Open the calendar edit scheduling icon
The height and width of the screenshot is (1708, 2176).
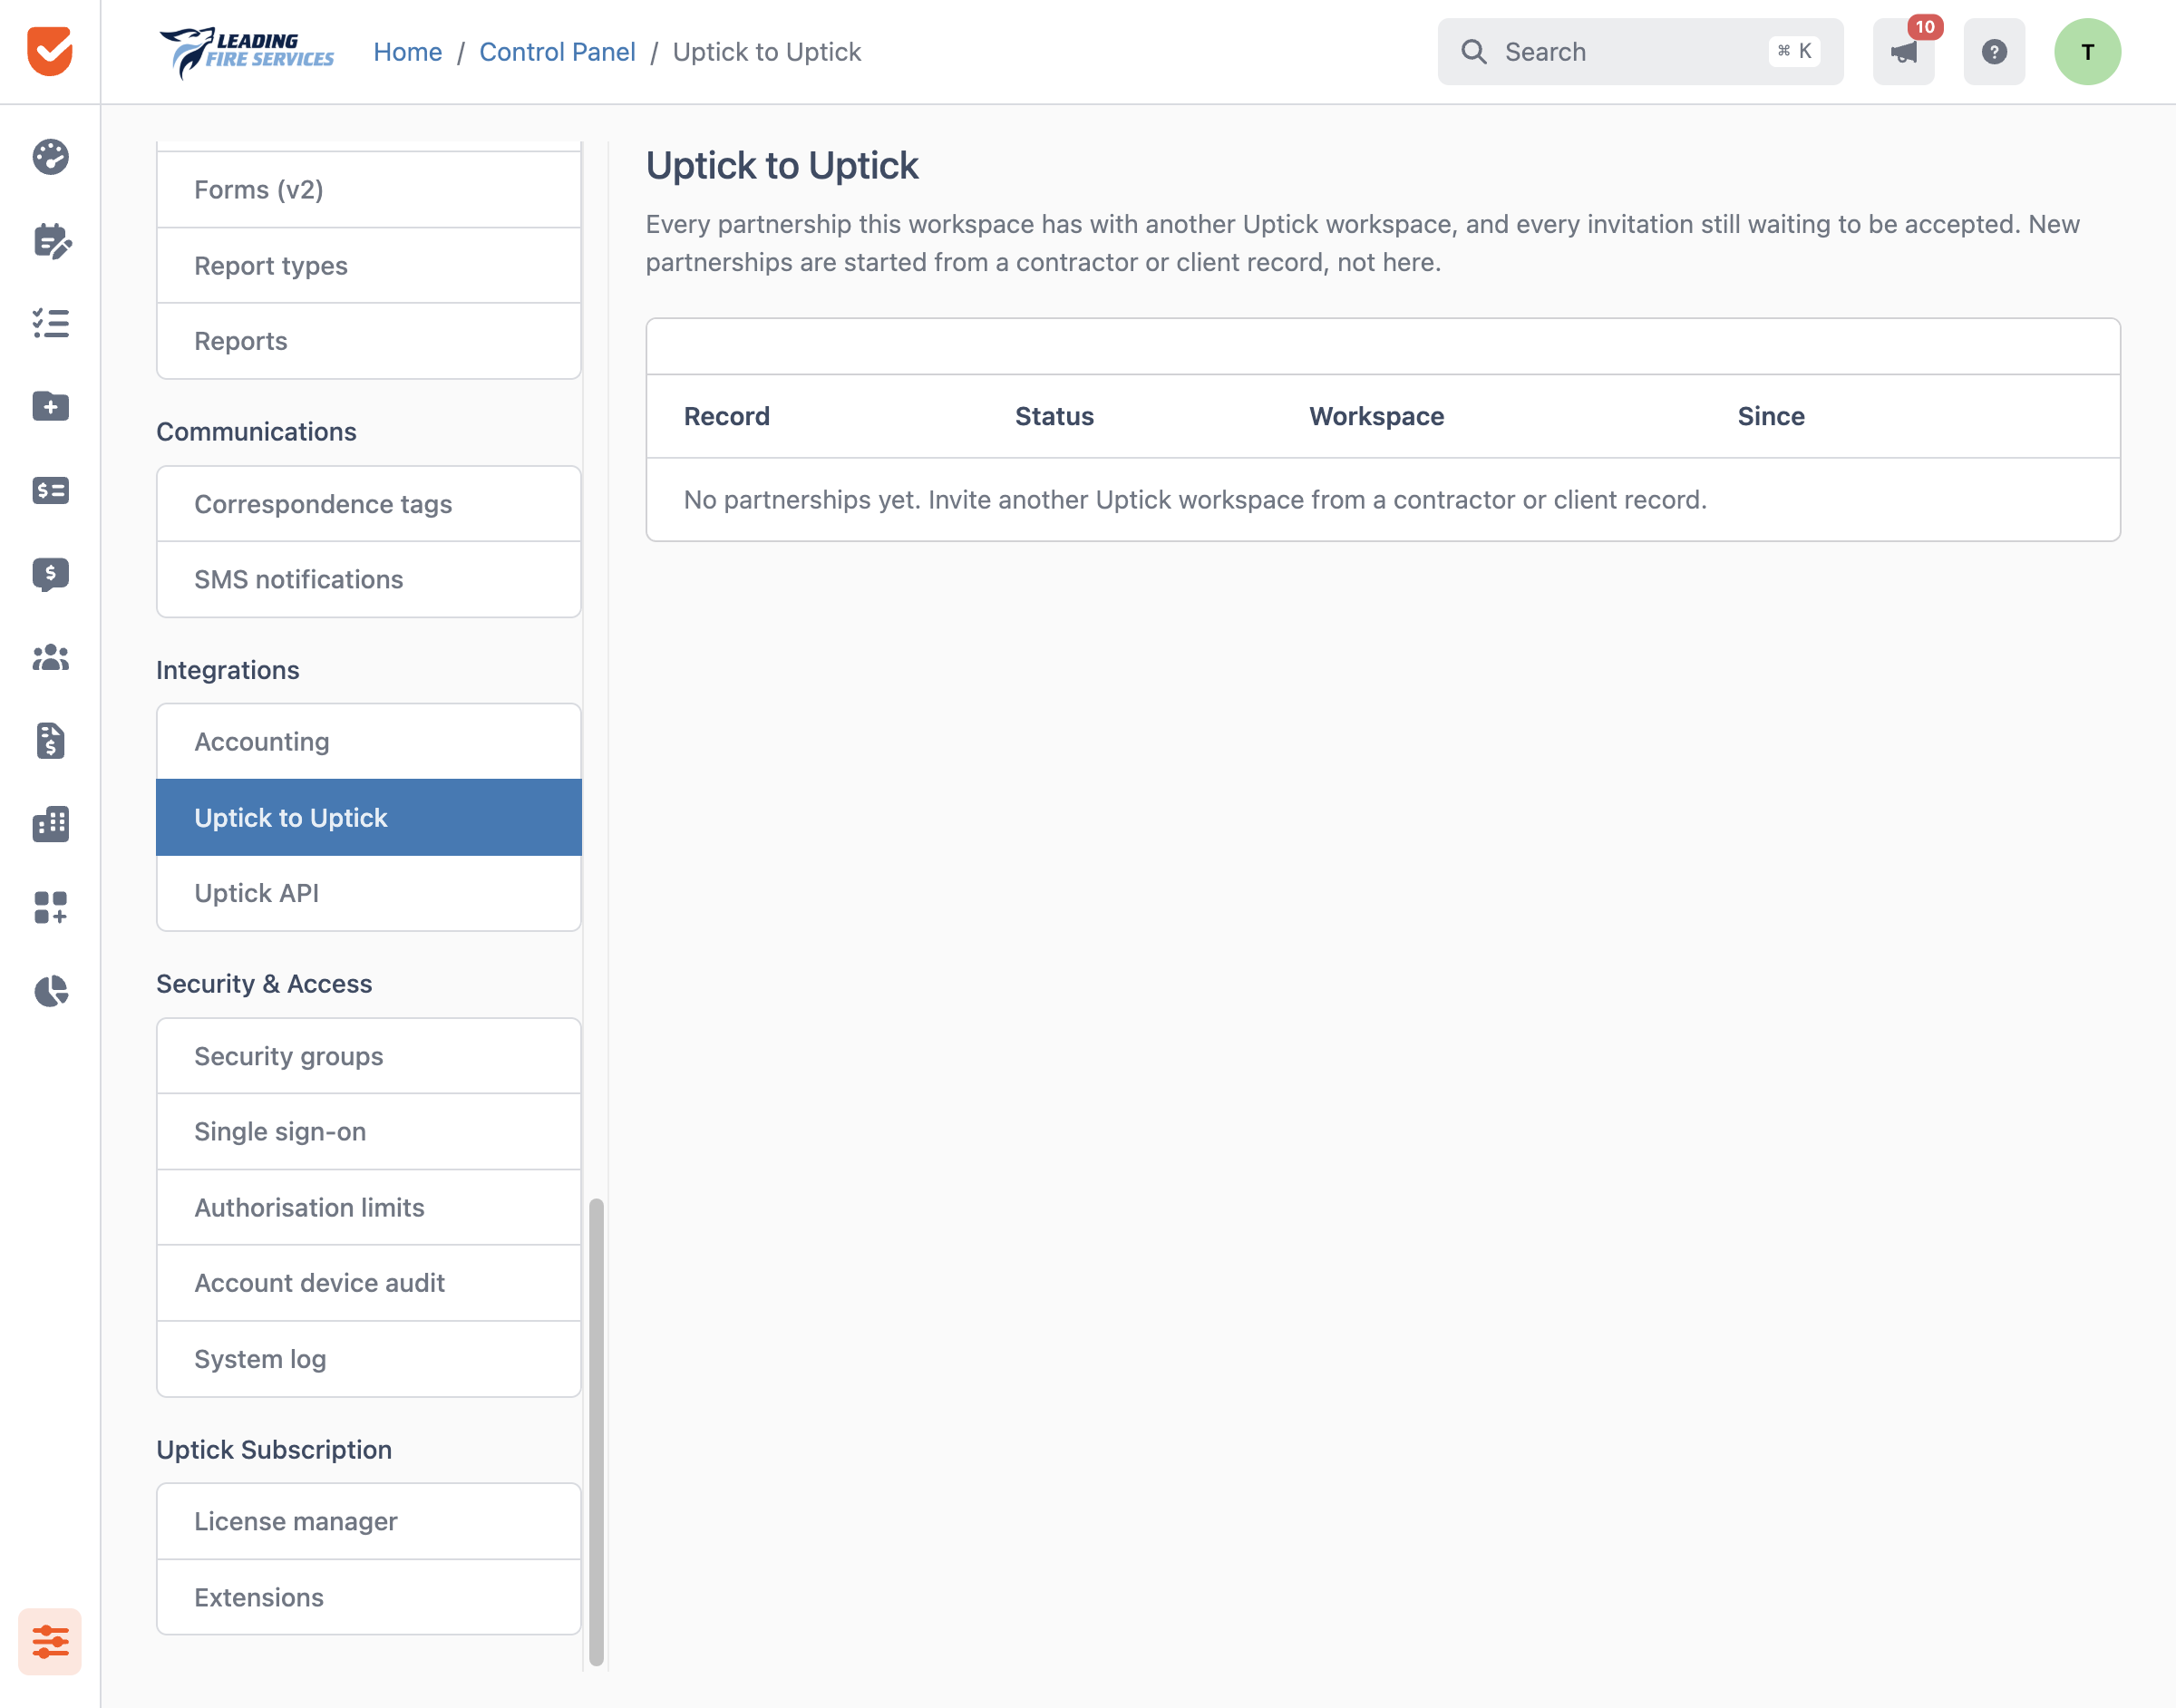51,241
